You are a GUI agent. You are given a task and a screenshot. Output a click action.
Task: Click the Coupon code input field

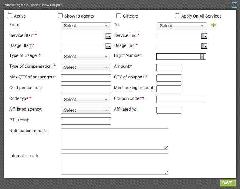(181, 100)
